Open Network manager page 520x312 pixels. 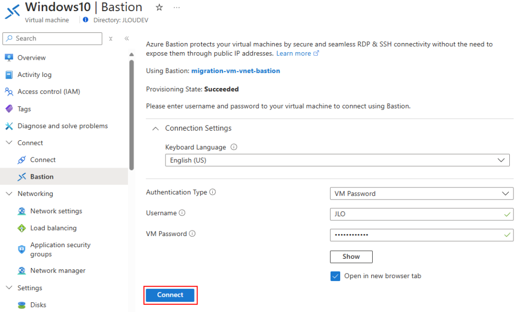click(58, 270)
